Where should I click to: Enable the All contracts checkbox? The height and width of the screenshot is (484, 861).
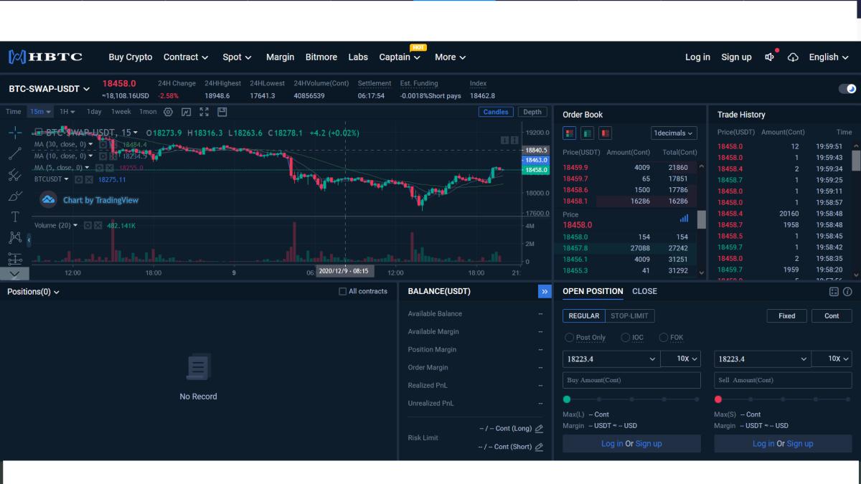[342, 290]
